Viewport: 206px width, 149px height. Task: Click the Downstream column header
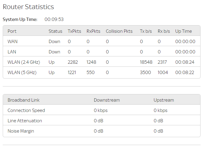[x=107, y=100]
